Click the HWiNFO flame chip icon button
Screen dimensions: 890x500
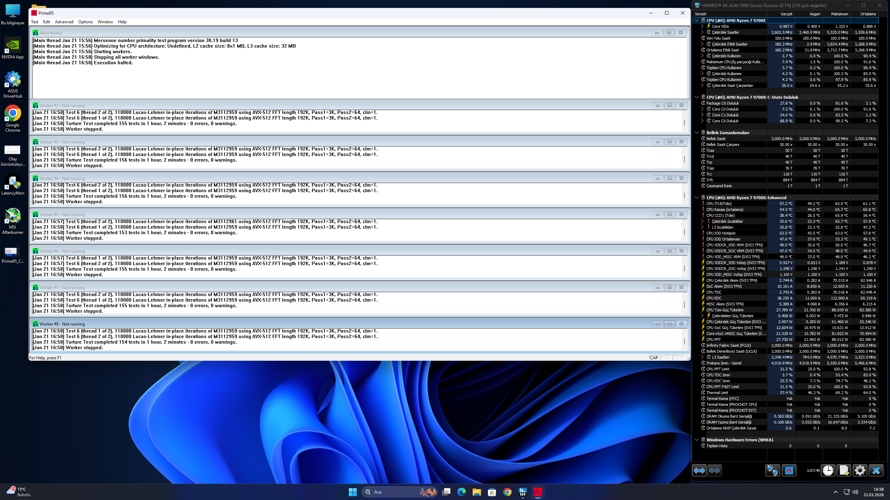pyautogui.click(x=789, y=470)
